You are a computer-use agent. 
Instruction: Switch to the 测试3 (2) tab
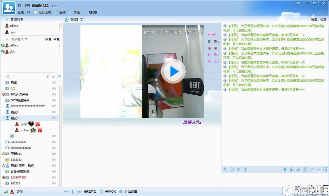[x=75, y=19]
